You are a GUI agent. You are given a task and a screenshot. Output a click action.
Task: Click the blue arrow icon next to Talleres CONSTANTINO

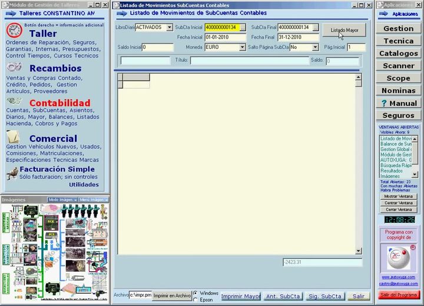tap(11, 14)
